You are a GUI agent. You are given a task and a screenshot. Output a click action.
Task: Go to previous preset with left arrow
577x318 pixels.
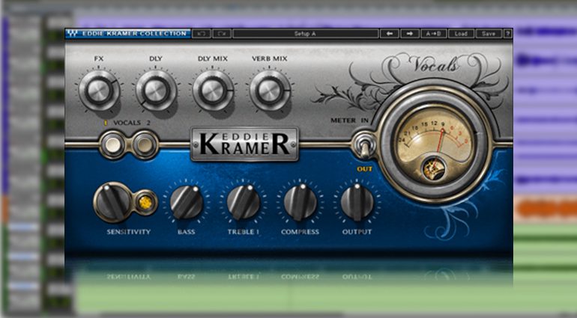point(390,34)
